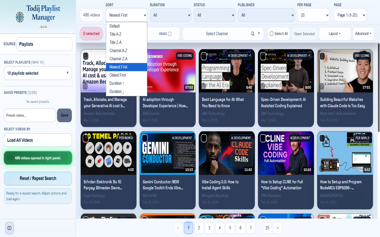This screenshot has height=237, width=380.
Task: Grab the drag handle on Vibe Coding 2.0 card
Action: 203,169
